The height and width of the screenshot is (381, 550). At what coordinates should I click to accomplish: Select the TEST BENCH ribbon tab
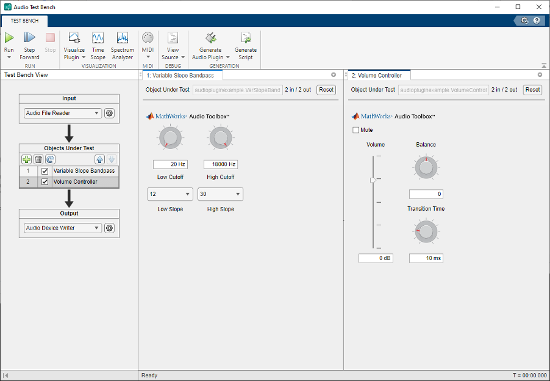pos(24,20)
